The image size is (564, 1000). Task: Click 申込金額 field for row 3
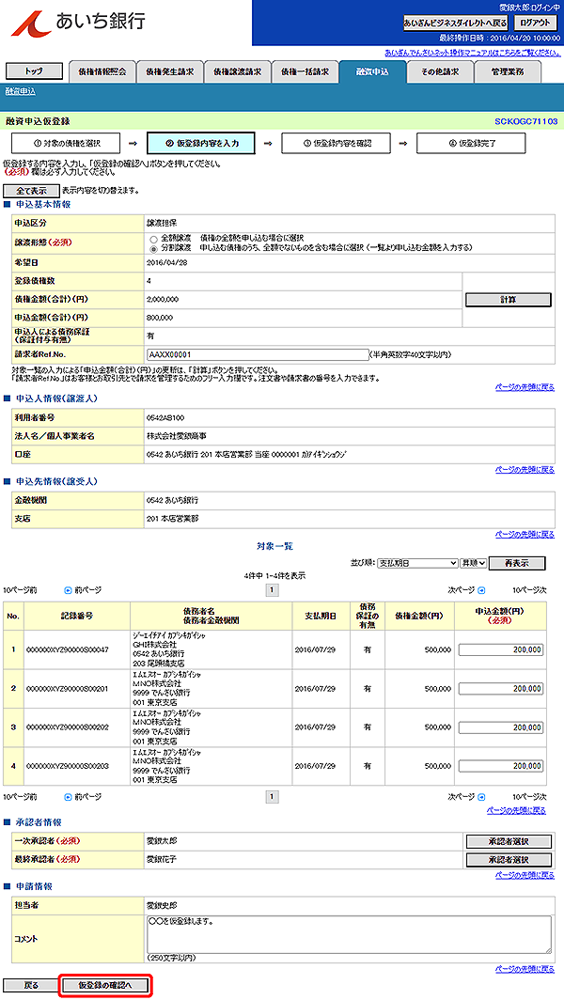pyautogui.click(x=501, y=727)
